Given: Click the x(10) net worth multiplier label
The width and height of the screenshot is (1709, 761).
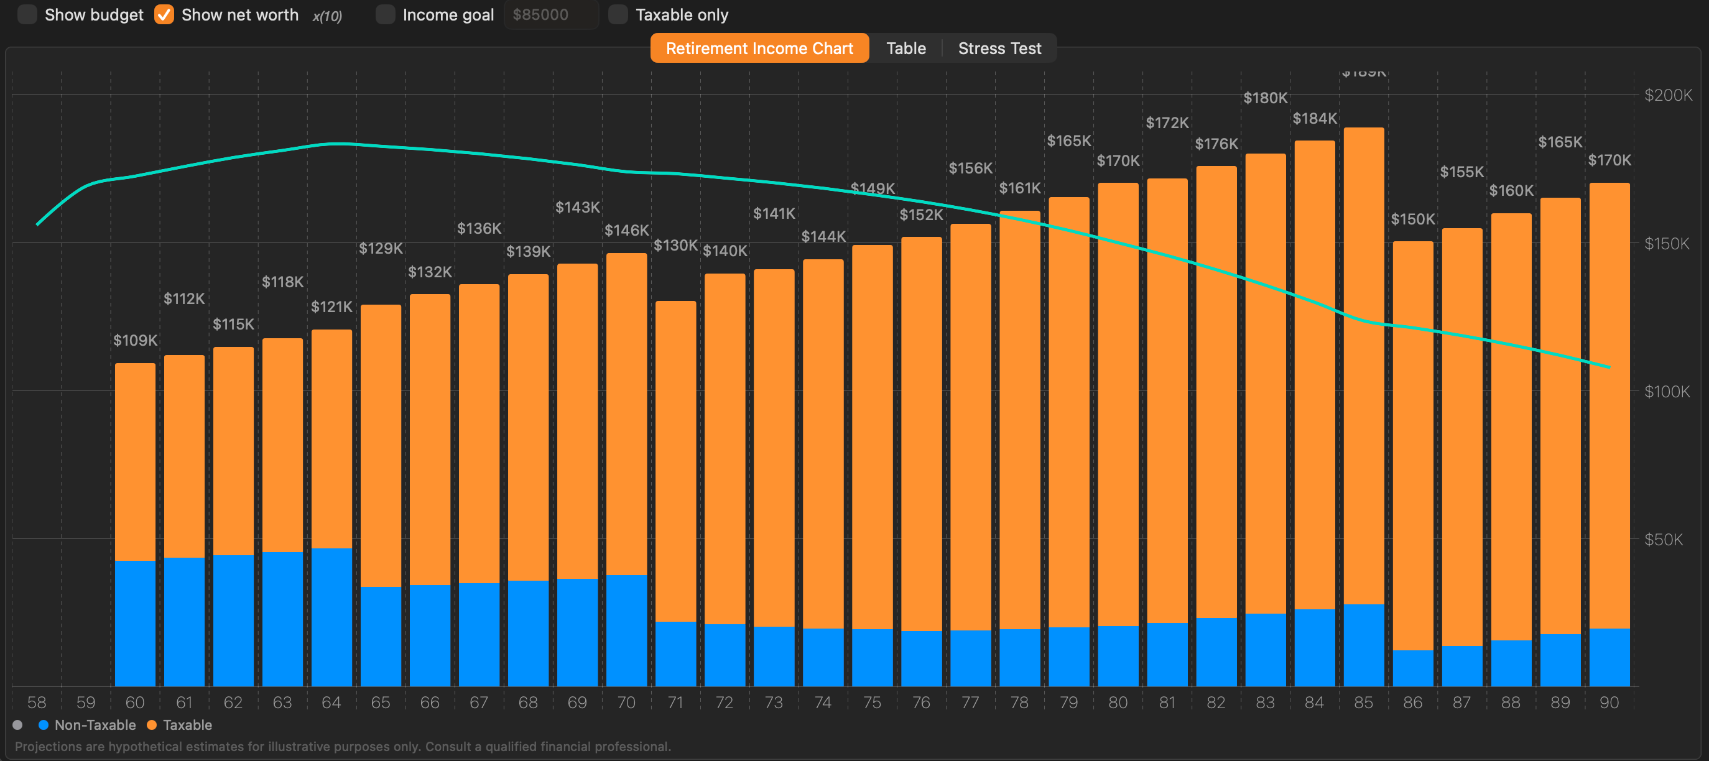Looking at the screenshot, I should 327,16.
